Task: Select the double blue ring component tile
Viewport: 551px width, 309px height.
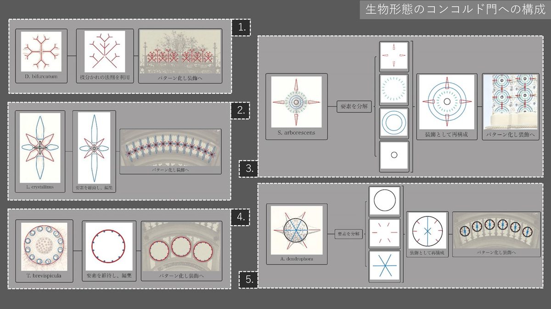Action: coord(394,122)
